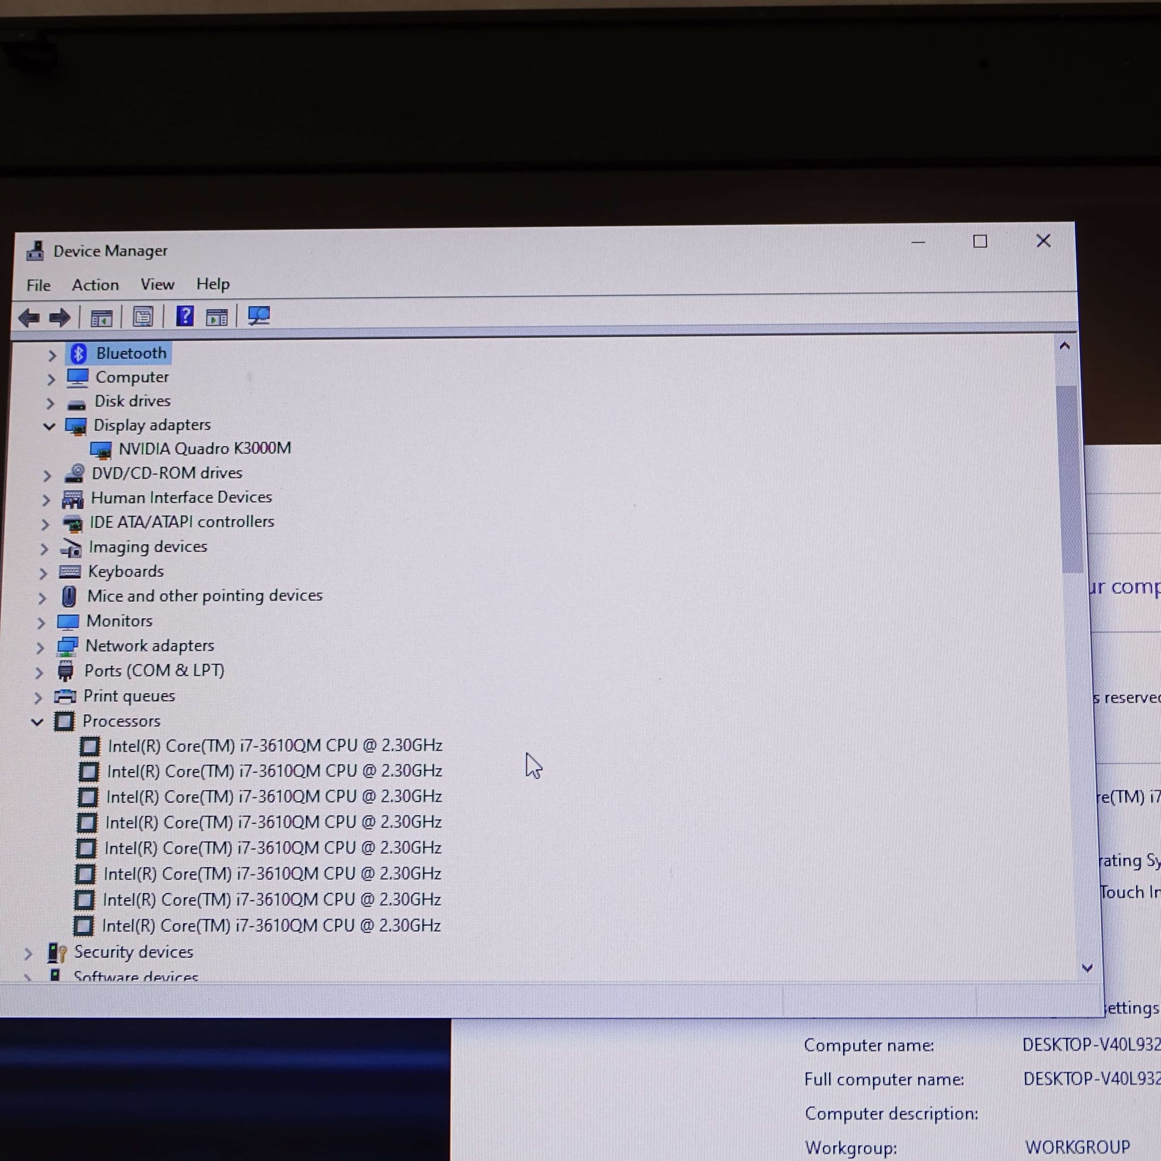Expand the Bluetooth tree node
Viewport: 1161px width, 1161px height.
[x=52, y=355]
